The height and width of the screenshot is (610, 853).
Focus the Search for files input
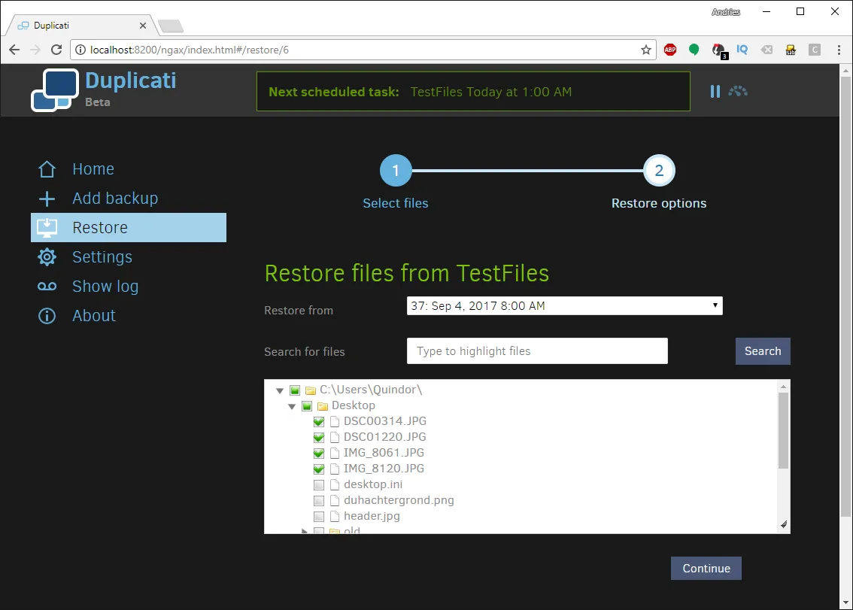point(537,351)
